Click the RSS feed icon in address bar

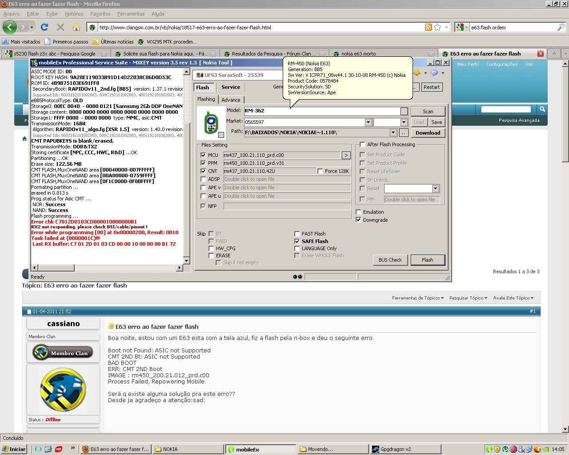pyautogui.click(x=428, y=27)
